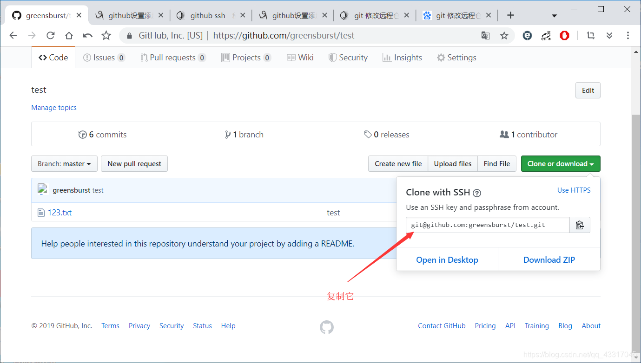This screenshot has width=641, height=363.
Task: Click the crop screenshot tool icon
Action: [591, 35]
